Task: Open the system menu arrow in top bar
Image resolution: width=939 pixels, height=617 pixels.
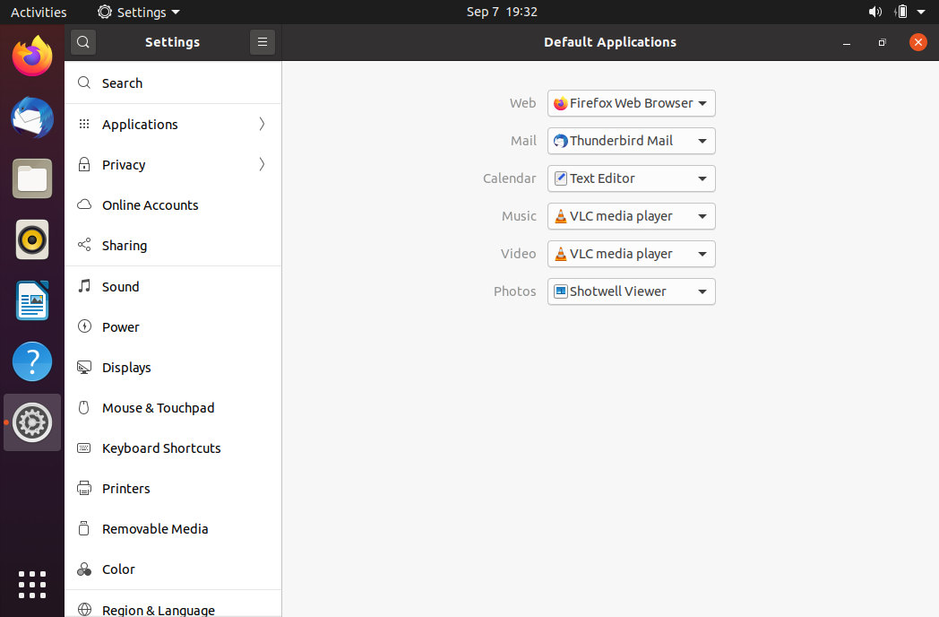Action: (x=921, y=12)
